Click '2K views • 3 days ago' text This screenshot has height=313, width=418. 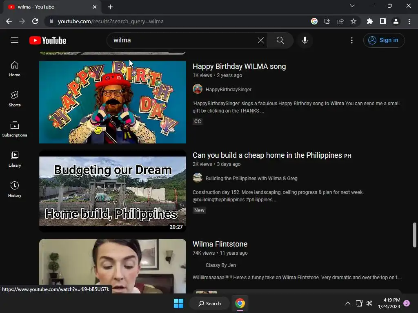pyautogui.click(x=216, y=164)
